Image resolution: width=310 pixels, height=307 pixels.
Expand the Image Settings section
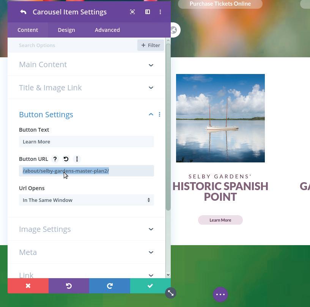coord(87,229)
